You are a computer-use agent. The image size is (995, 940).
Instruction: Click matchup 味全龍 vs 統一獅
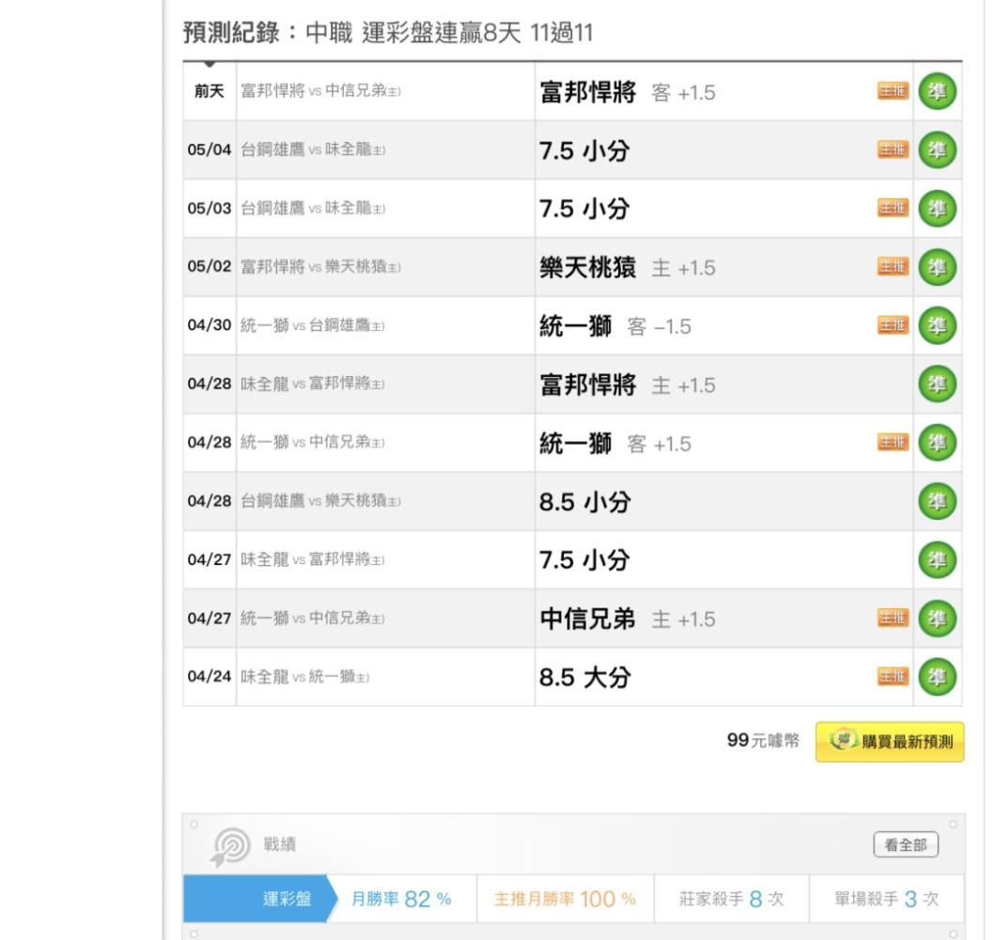pos(304,677)
